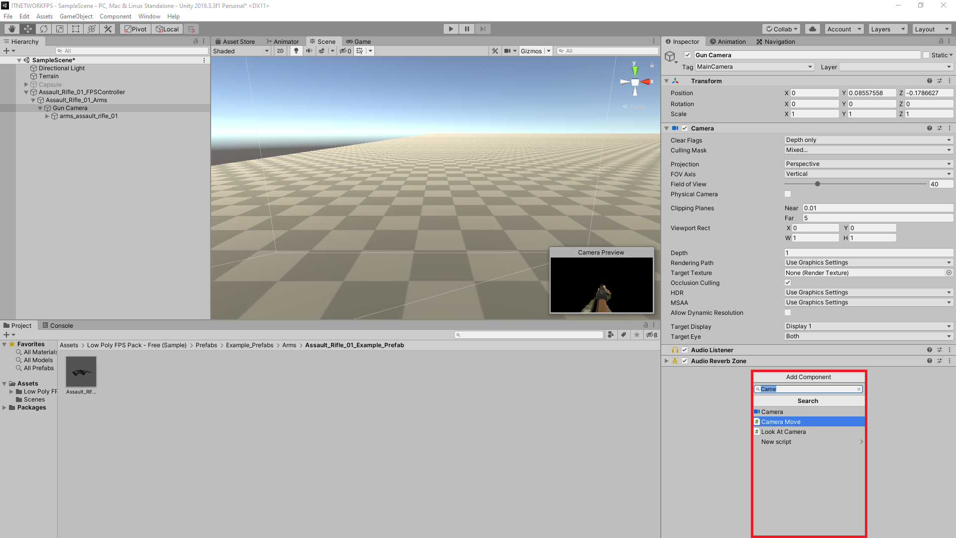The width and height of the screenshot is (956, 538).
Task: Select the Rect transform tool
Action: point(75,28)
